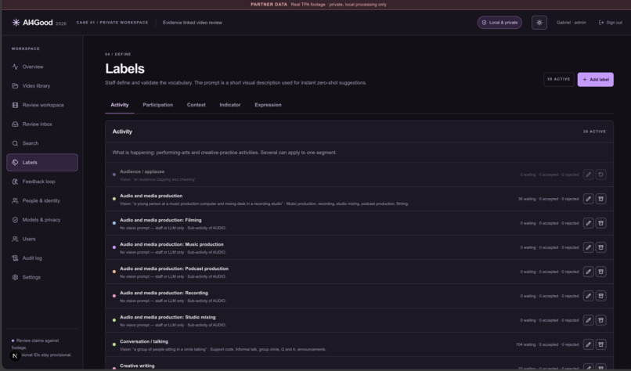631x371 pixels.
Task: Click yellow color dot of Audio and media production
Action: tap(114, 199)
